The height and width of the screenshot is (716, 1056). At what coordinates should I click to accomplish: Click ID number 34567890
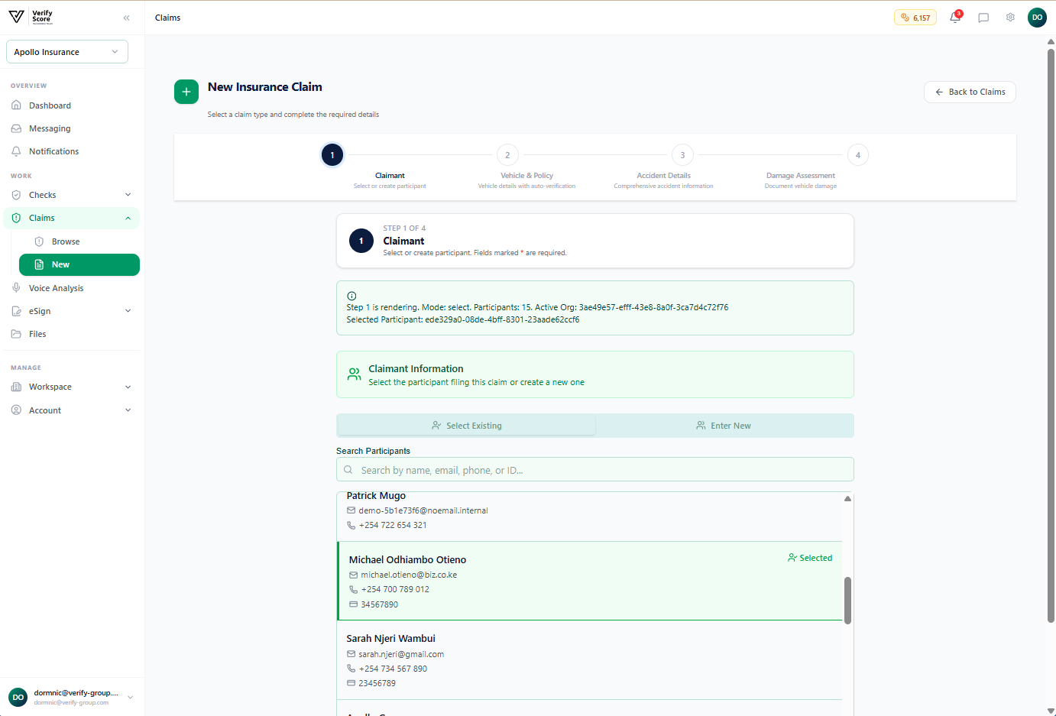[379, 604]
